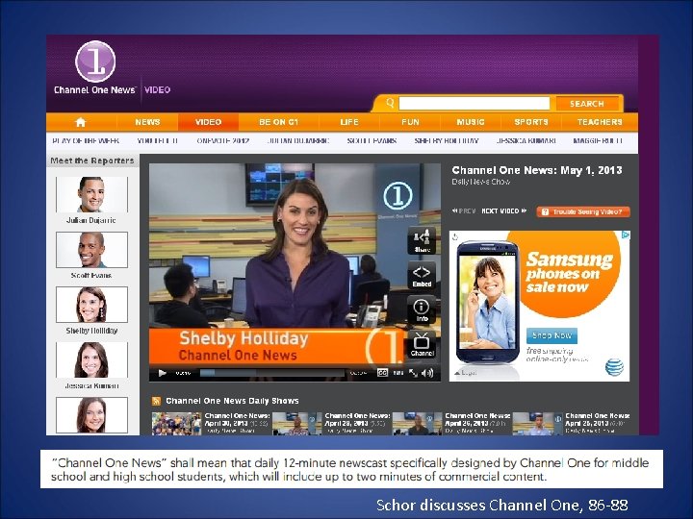Image resolution: width=693 pixels, height=519 pixels.
Task: Open Play of the Week submenu link
Action: 86,140
